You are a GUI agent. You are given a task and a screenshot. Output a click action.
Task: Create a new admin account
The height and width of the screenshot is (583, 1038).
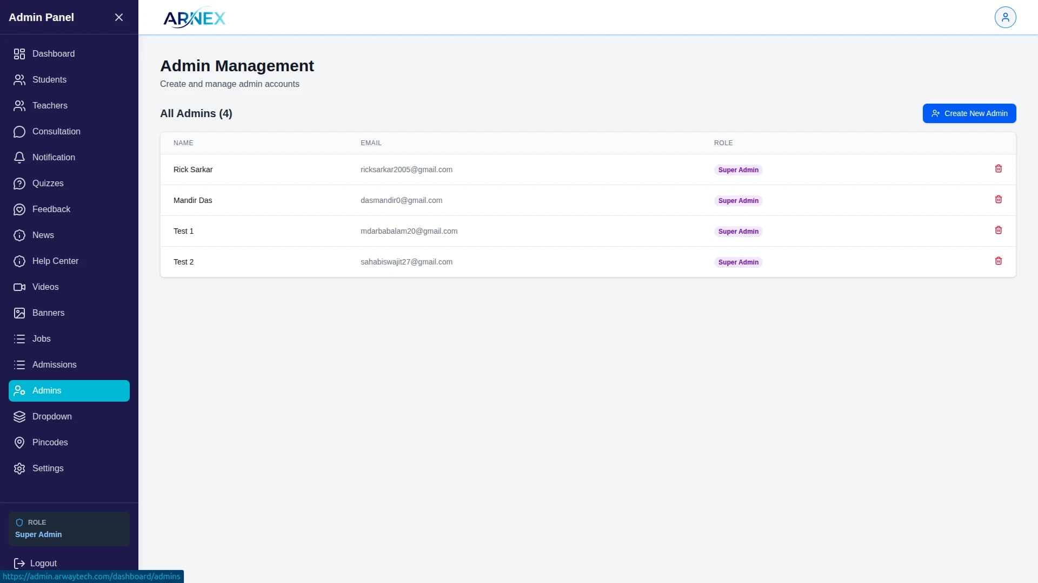969,113
